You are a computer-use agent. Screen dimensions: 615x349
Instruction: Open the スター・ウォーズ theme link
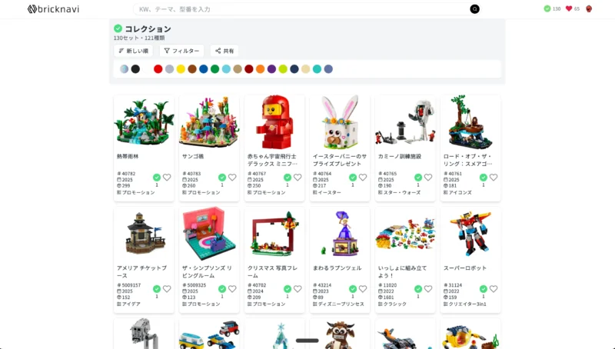pos(399,192)
